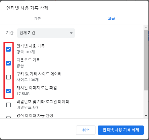
Task: Open the 전체 기간 time range dropdown
Action: (46, 33)
